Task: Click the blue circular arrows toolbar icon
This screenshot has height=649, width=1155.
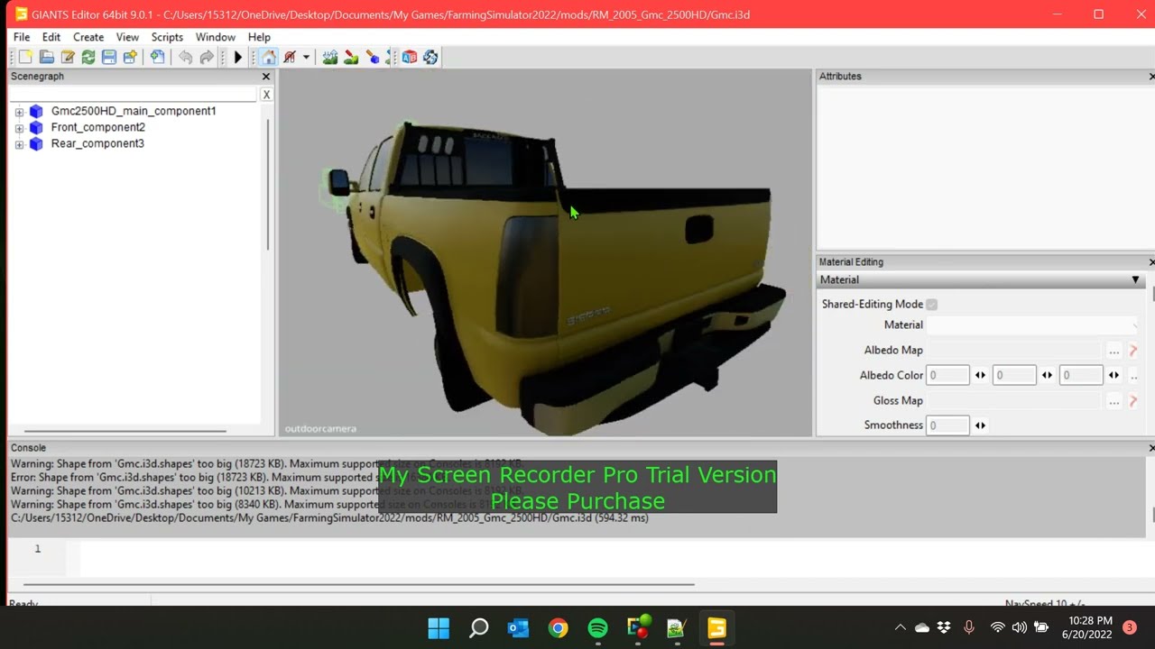Action: pos(430,57)
